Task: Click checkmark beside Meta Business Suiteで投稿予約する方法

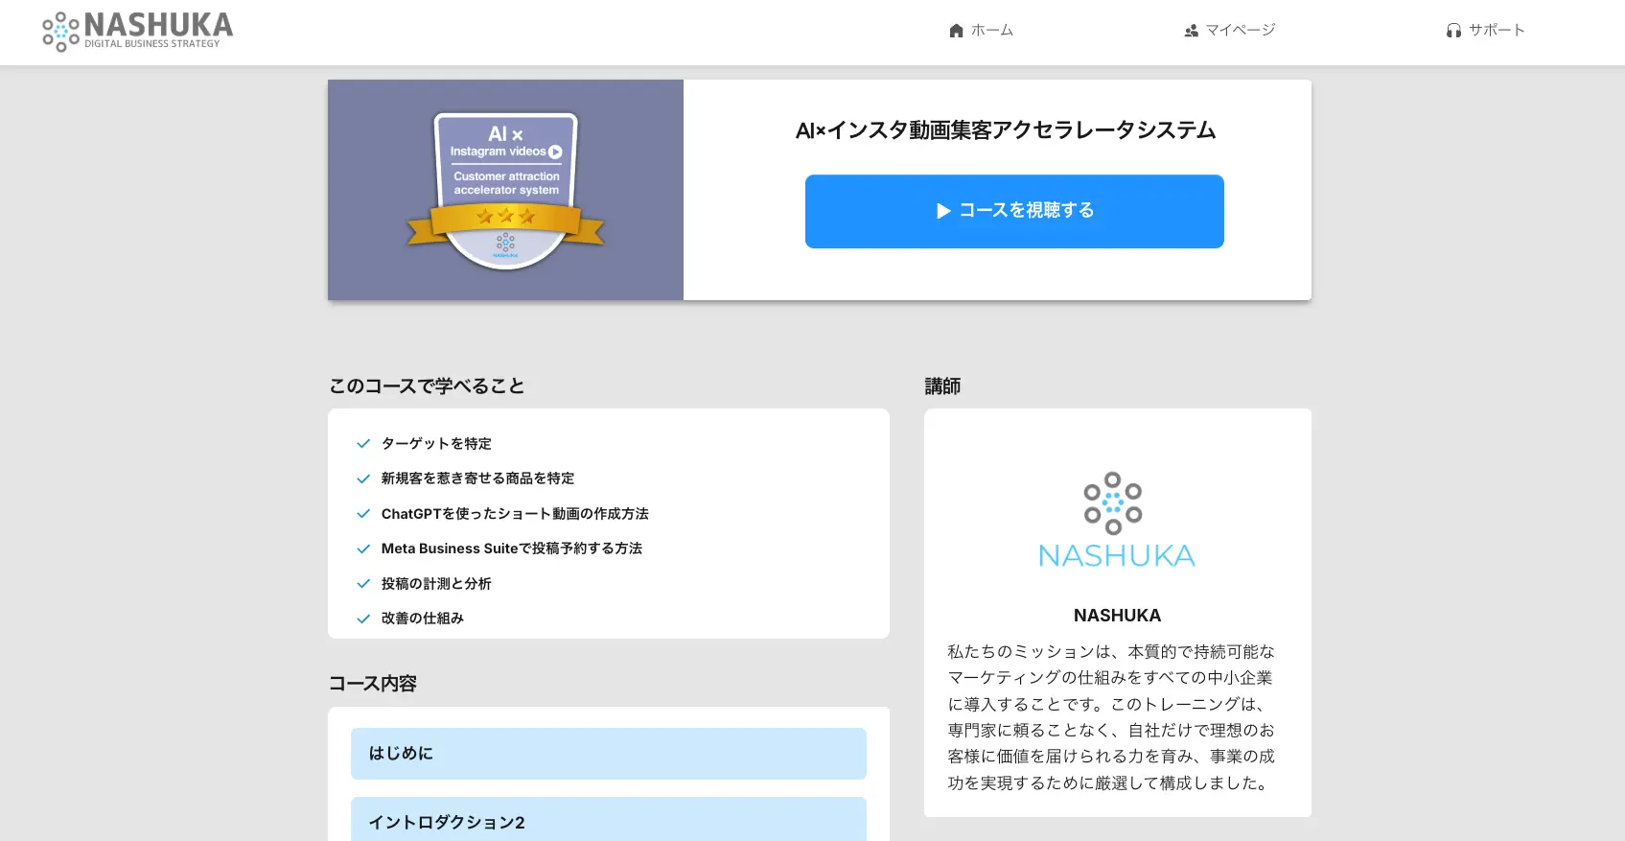Action: (363, 549)
